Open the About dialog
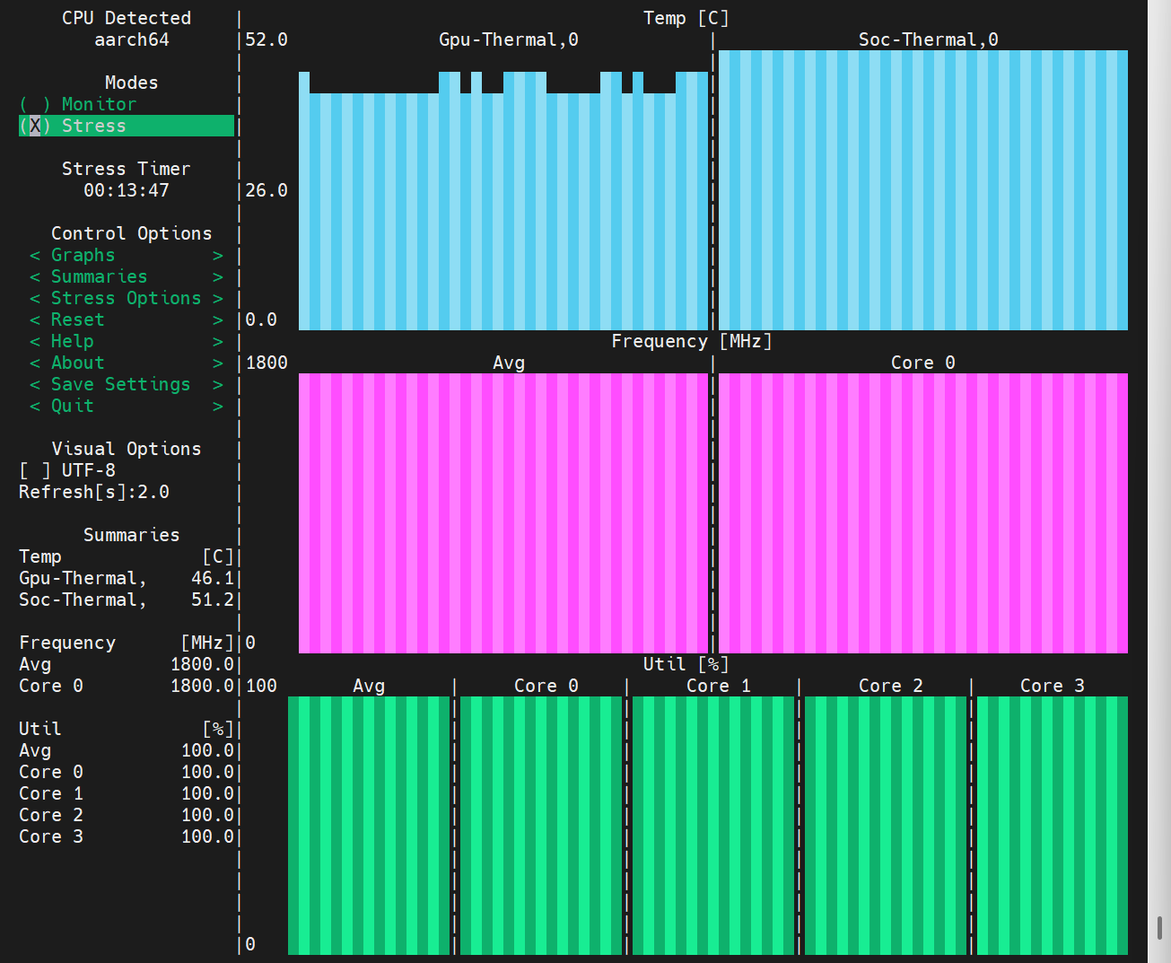Screen dimensions: 1171x963 [127, 363]
